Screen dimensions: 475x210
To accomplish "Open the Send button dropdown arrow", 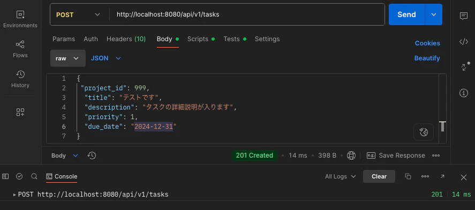I will [x=434, y=14].
